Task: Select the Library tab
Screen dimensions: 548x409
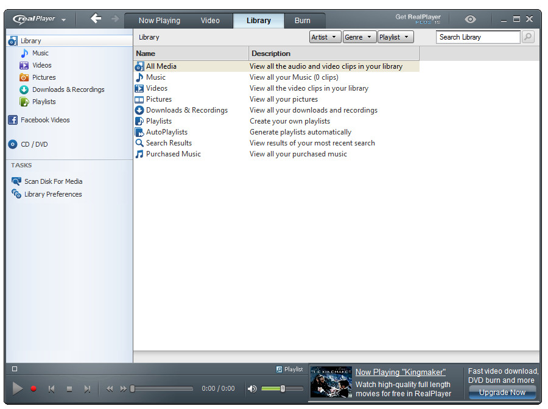Action: pyautogui.click(x=259, y=21)
